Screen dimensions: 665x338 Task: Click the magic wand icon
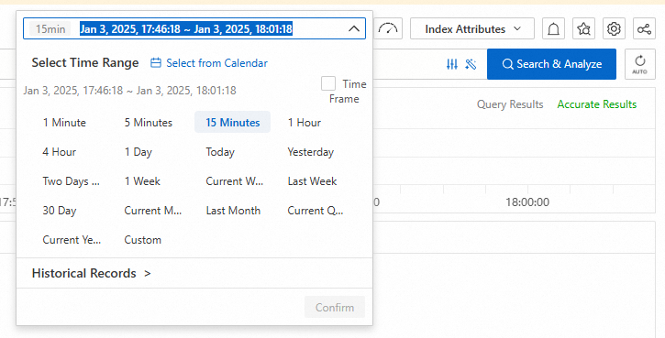(471, 64)
